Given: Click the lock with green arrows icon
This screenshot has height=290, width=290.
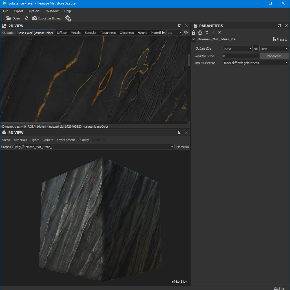Looking at the screenshot, I should [x=200, y=33].
